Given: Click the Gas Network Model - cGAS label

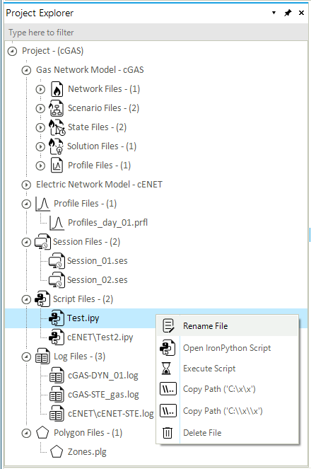Looking at the screenshot, I should pyautogui.click(x=90, y=70).
